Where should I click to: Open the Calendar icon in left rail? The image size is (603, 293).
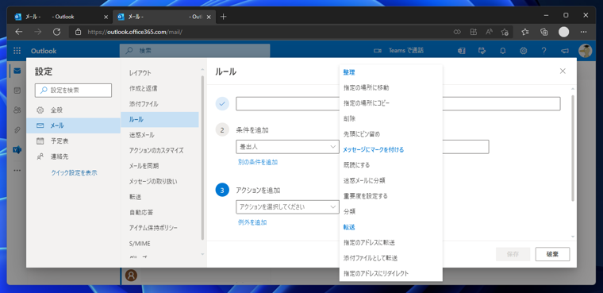[17, 91]
